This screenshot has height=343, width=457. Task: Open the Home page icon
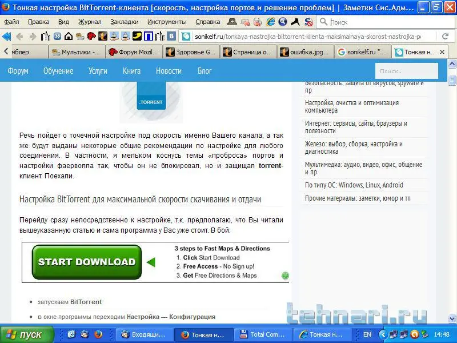(69, 37)
